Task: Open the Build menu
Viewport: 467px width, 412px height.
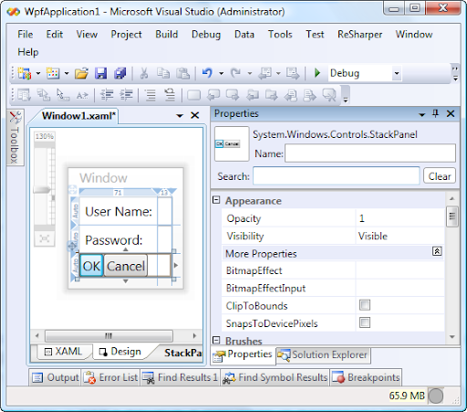Action: point(167,34)
